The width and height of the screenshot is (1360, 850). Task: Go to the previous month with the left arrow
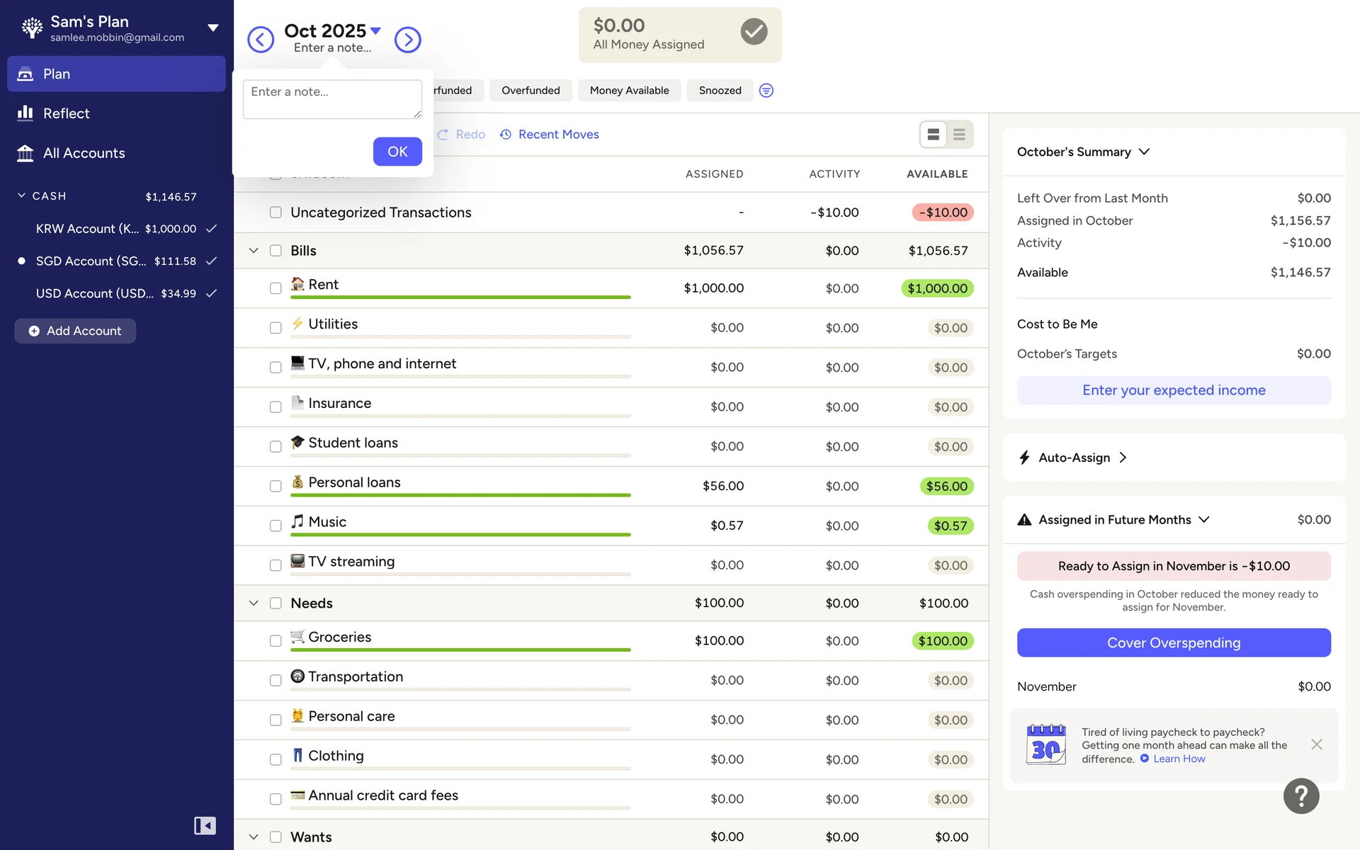[x=260, y=40]
